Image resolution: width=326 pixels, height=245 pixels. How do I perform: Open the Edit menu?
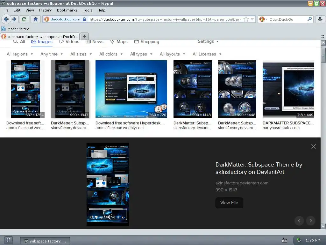coord(17,10)
